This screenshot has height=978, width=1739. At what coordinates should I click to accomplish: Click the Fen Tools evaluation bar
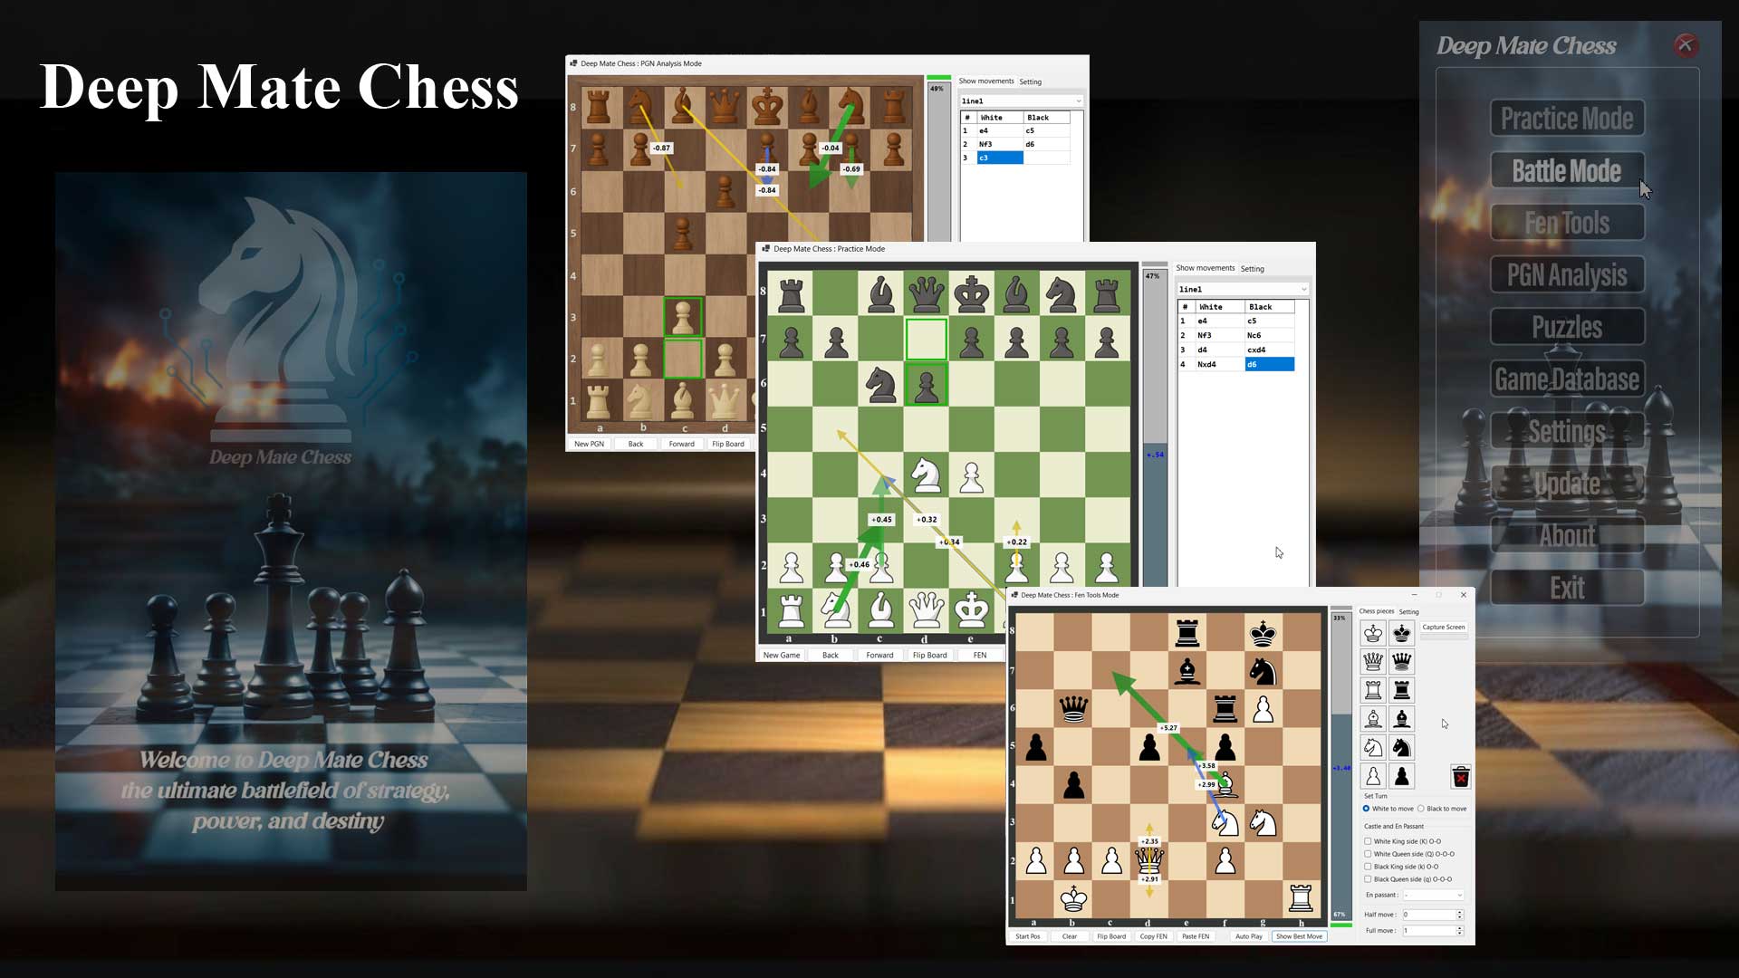coord(1340,766)
